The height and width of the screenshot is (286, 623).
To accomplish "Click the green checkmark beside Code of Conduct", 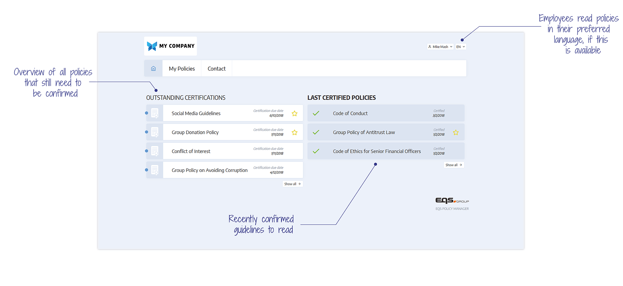I will pyautogui.click(x=316, y=113).
